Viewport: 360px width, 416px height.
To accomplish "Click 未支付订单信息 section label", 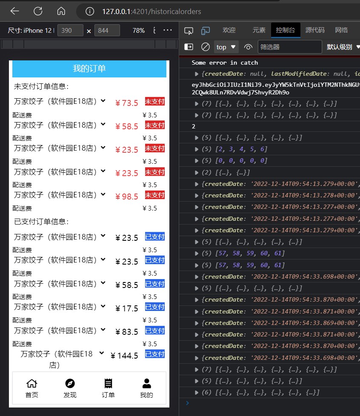I will [x=41, y=86].
